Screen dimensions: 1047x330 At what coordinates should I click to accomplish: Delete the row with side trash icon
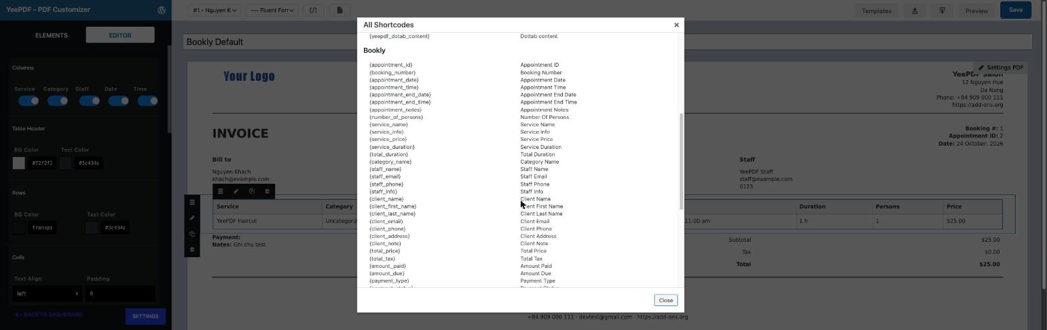(192, 249)
